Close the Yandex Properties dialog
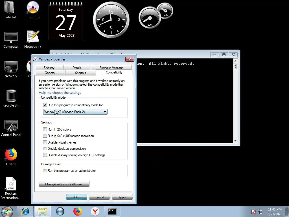 [130, 59]
